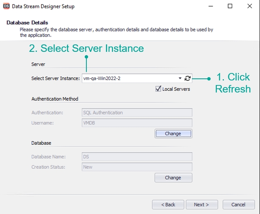The image size is (260, 214).
Task: Click the Database Name field showing DS
Action: (137, 157)
